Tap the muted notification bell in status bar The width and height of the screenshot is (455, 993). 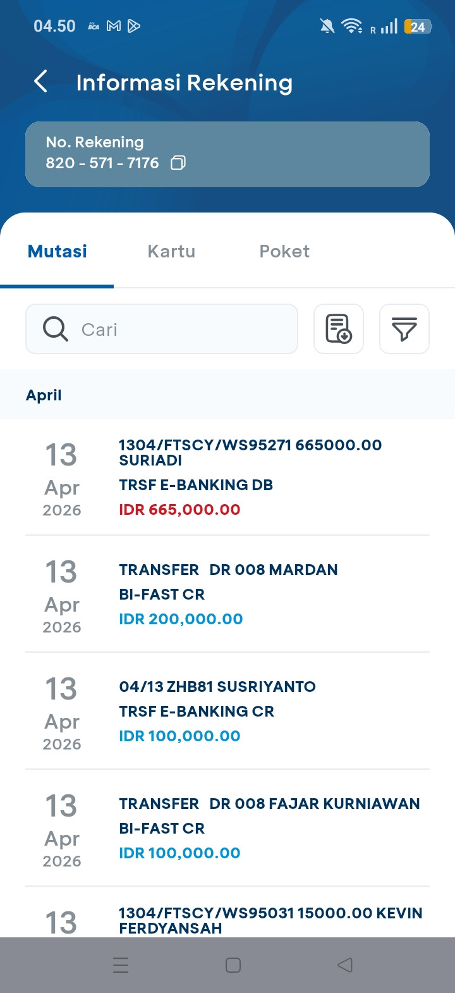[x=327, y=26]
